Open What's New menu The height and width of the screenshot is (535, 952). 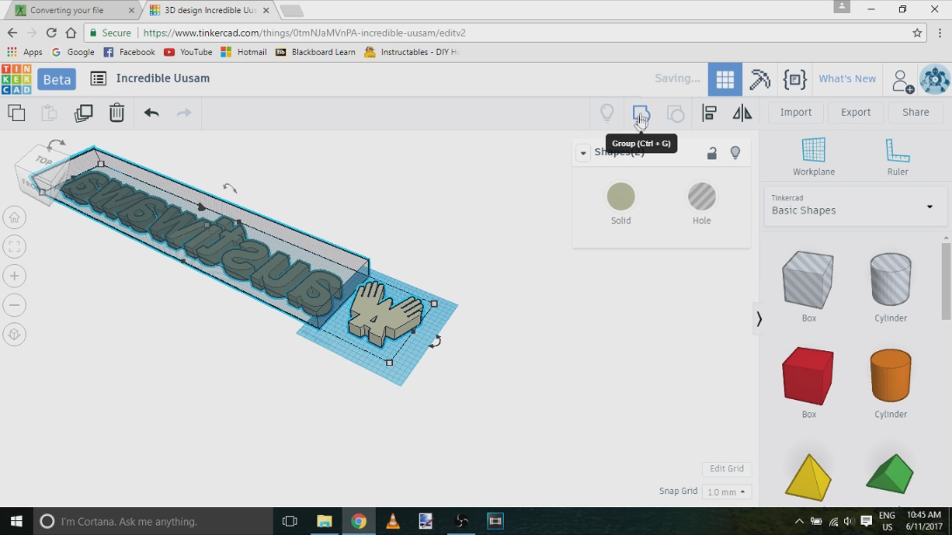point(847,79)
